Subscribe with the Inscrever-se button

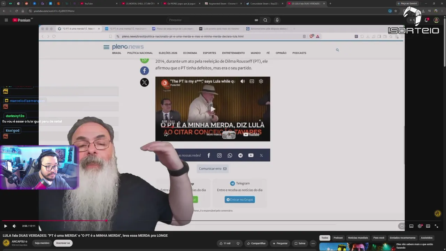click(63, 243)
